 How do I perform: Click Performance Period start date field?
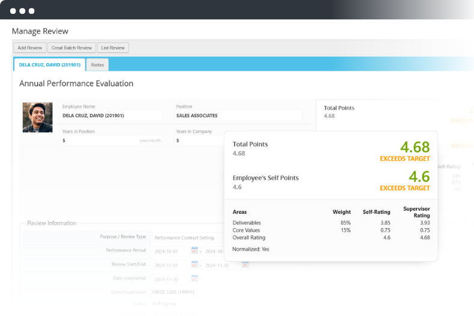171,251
